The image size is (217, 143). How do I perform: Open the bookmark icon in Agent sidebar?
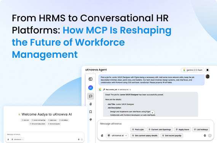pos(91,112)
